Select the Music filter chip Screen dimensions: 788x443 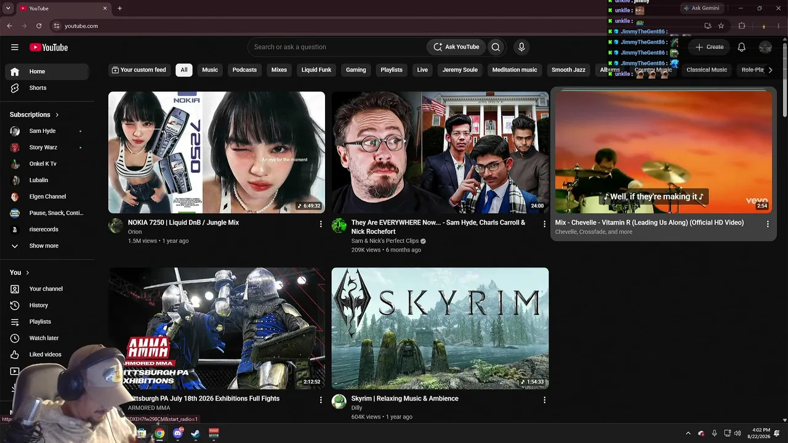coord(210,70)
